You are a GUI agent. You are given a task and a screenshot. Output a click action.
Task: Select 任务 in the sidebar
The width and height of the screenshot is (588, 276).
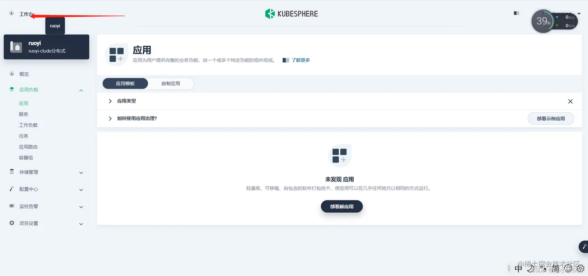(x=24, y=136)
